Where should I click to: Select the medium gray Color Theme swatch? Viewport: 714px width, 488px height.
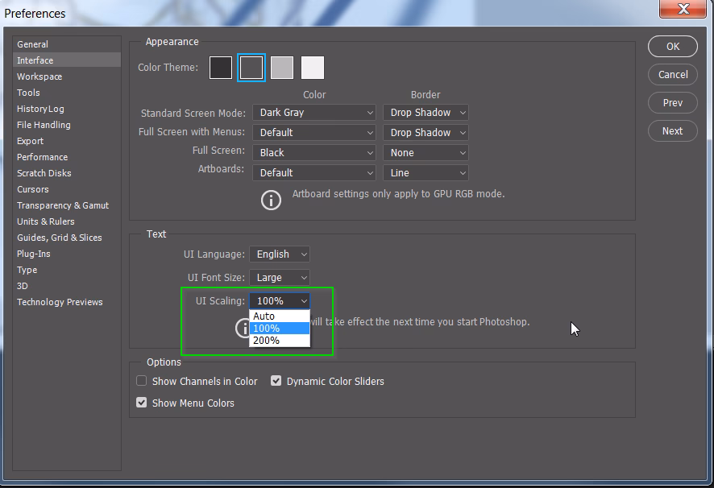tap(281, 67)
